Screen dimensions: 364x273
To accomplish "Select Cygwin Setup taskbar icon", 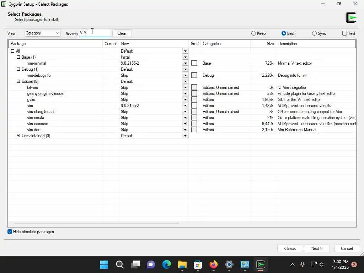I will pyautogui.click(x=261, y=264).
